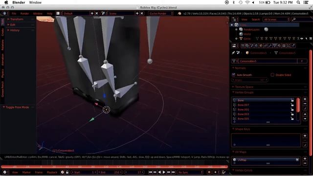Image resolution: width=313 pixels, height=176 pixels.
Task: Open timeline Playback menu
Action: 52,172
